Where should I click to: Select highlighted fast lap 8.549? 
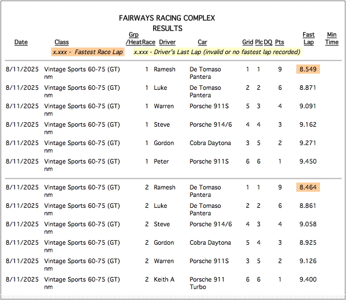(x=308, y=69)
